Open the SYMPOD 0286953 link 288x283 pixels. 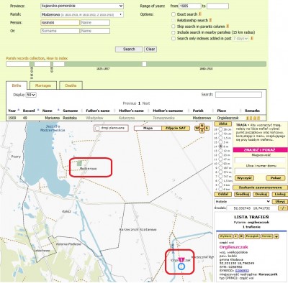coord(242,271)
